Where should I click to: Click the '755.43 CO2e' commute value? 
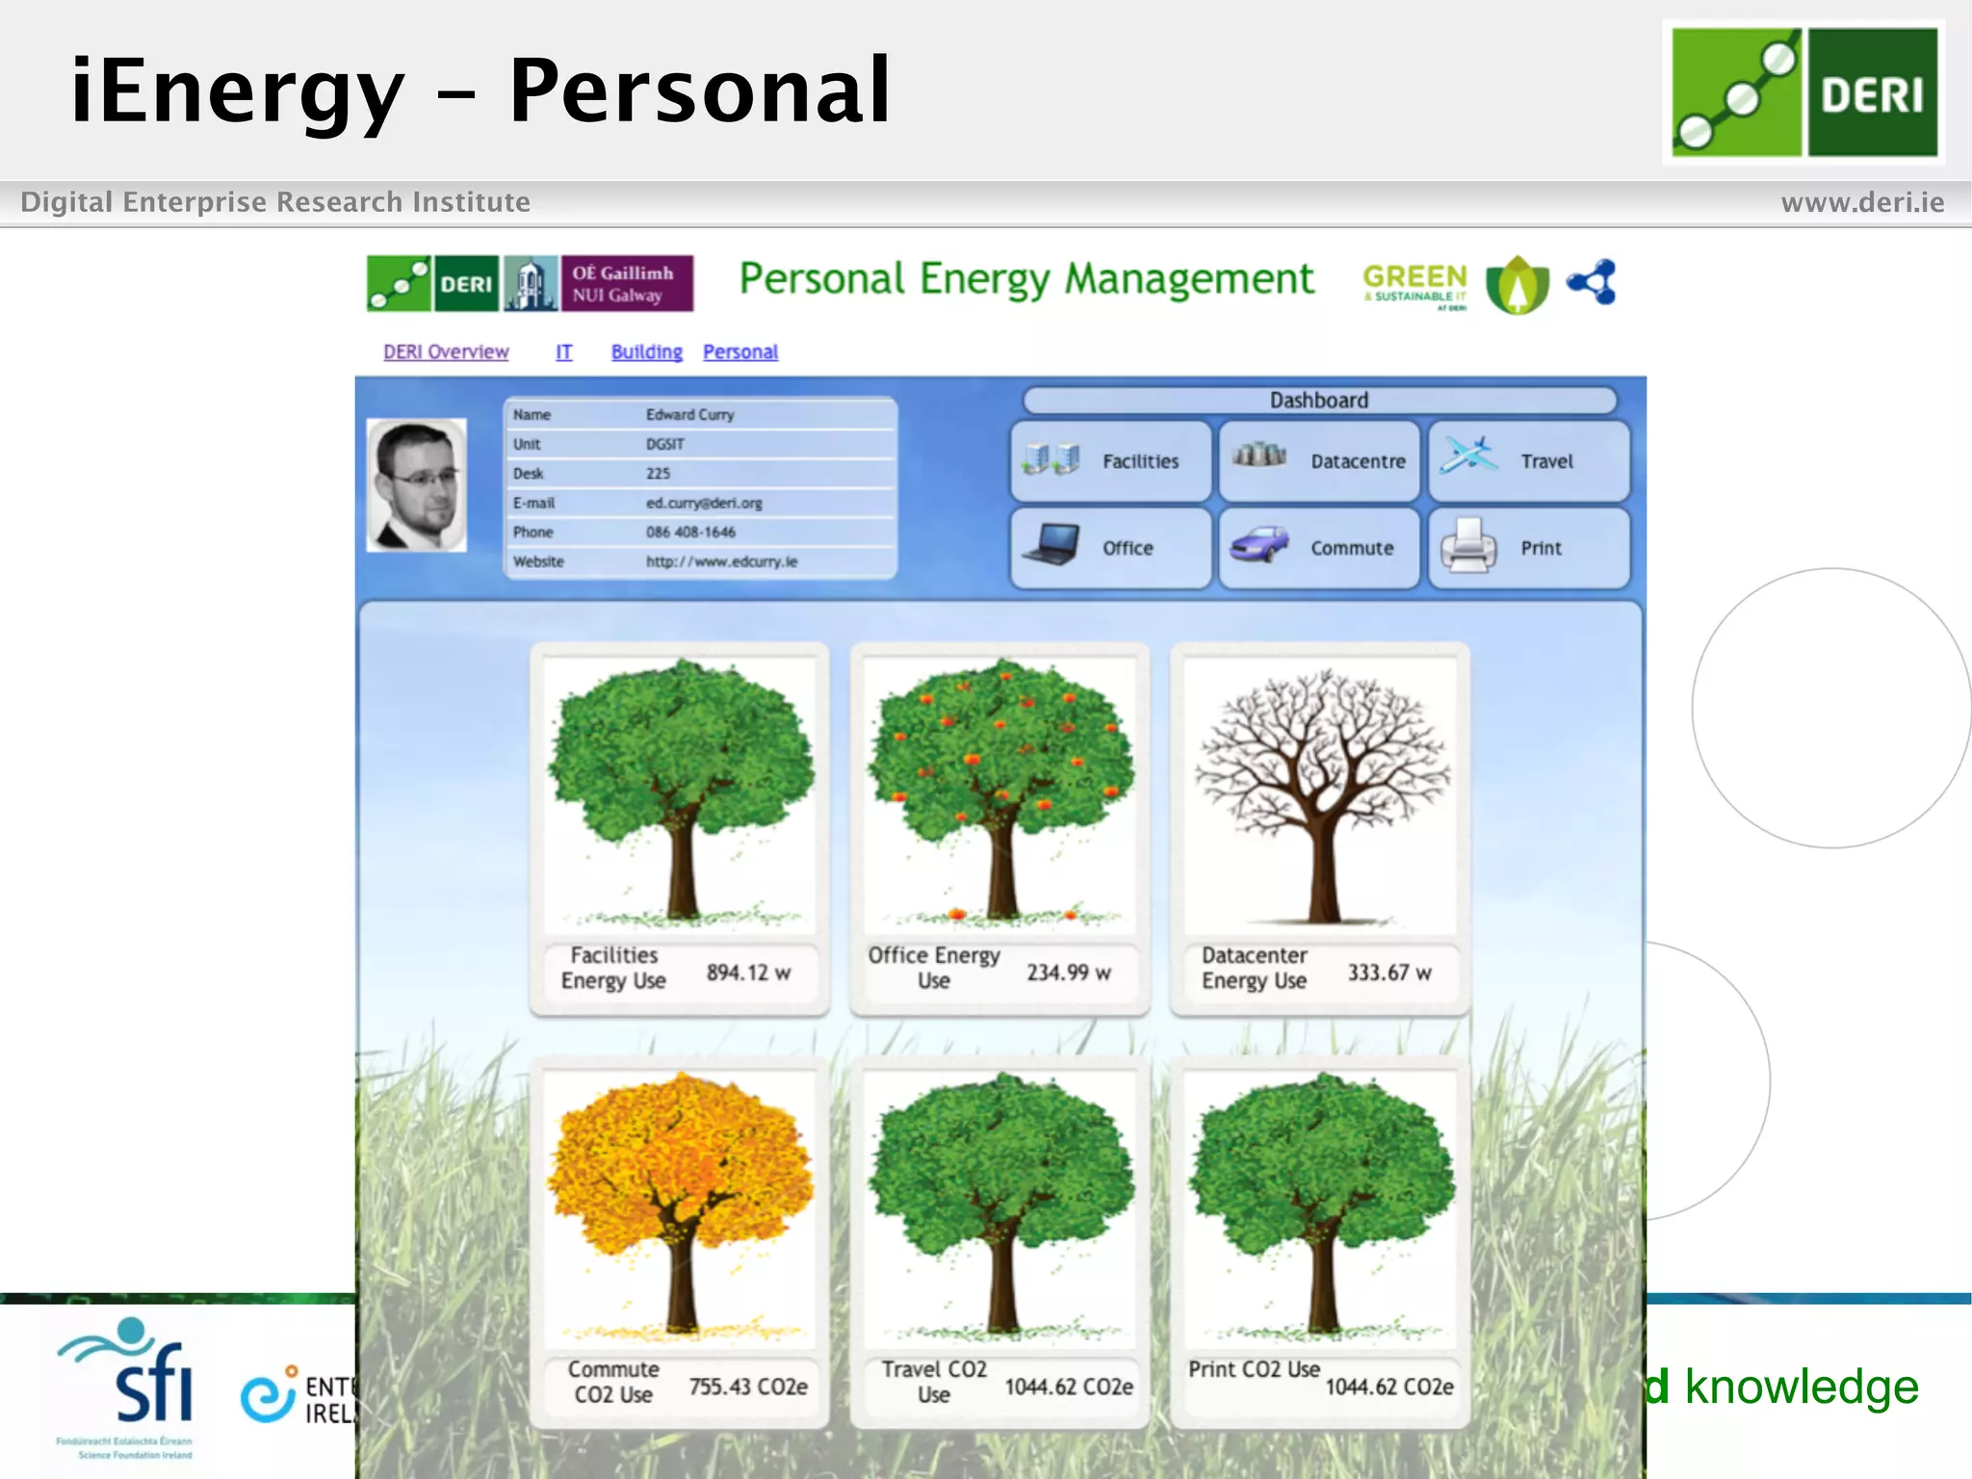(x=748, y=1387)
